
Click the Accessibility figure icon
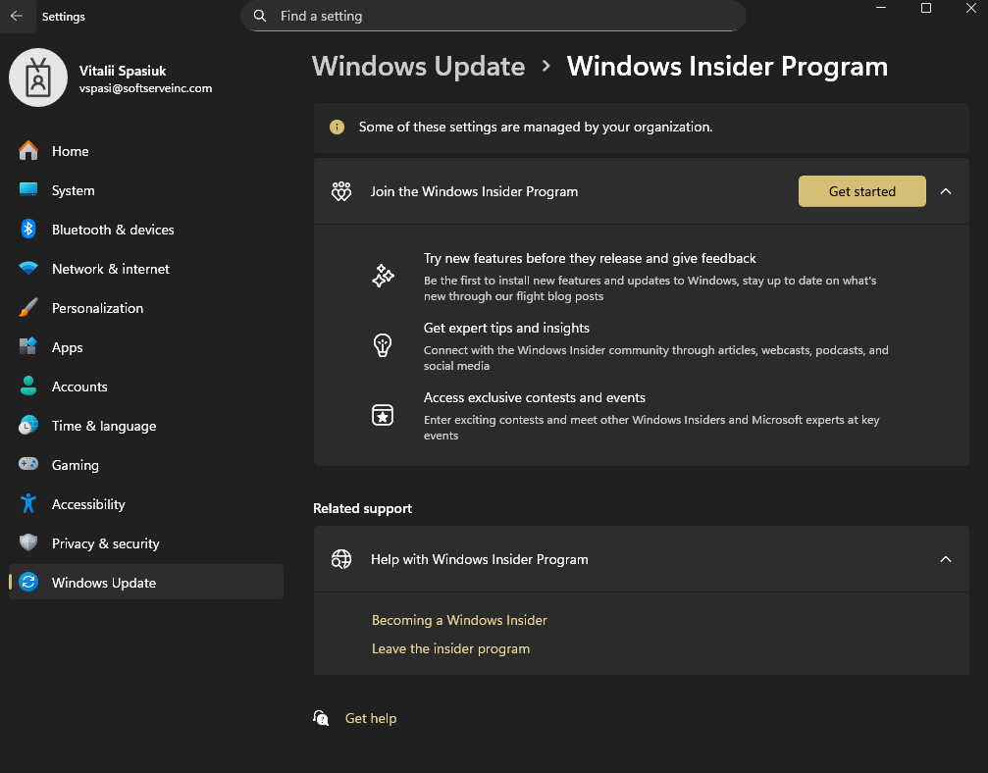(x=27, y=503)
